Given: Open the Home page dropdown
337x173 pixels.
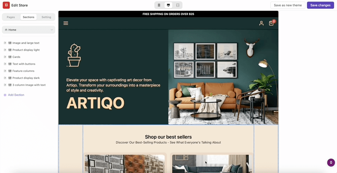Looking at the screenshot, I should click(29, 30).
